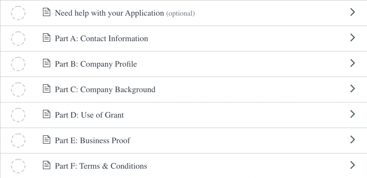Click the Part D: Use of Grant label
The width and height of the screenshot is (367, 178).
(89, 115)
